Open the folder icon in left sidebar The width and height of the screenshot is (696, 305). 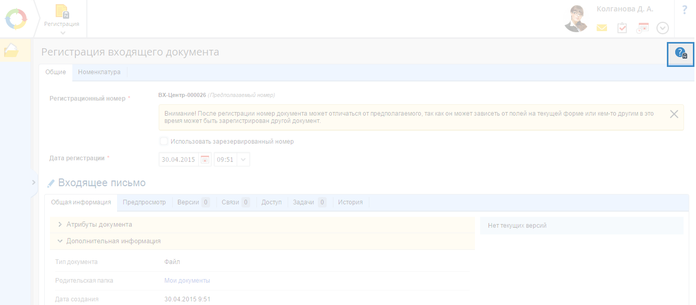coord(11,51)
